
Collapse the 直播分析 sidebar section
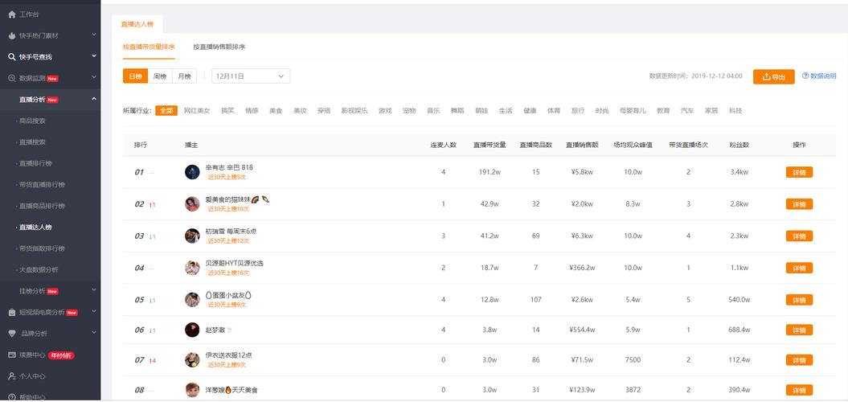click(x=94, y=99)
